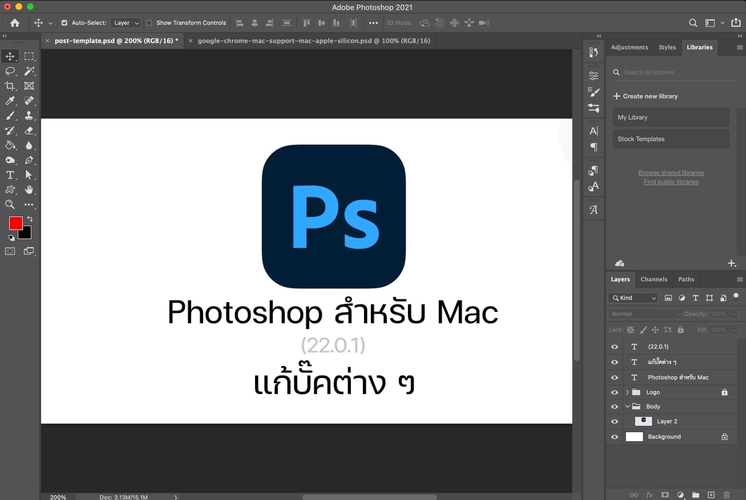746x500 pixels.
Task: Delete layer with trash icon
Action: point(726,494)
